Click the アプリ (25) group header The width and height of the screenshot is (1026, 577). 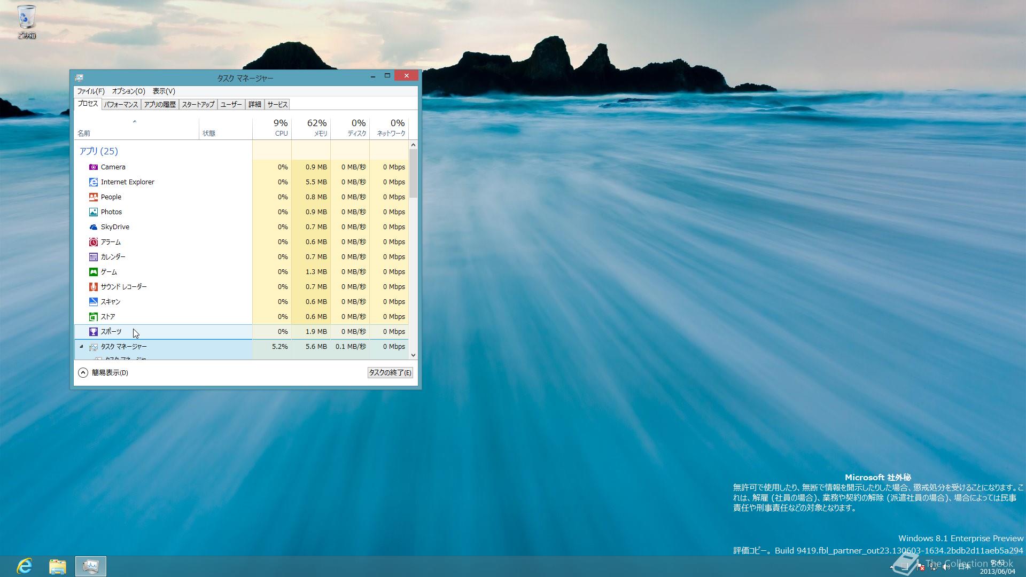pos(98,151)
